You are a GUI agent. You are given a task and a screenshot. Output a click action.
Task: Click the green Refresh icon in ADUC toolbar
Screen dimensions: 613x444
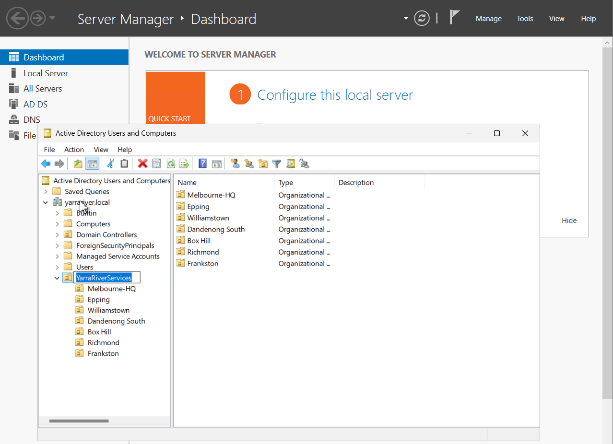pos(170,164)
